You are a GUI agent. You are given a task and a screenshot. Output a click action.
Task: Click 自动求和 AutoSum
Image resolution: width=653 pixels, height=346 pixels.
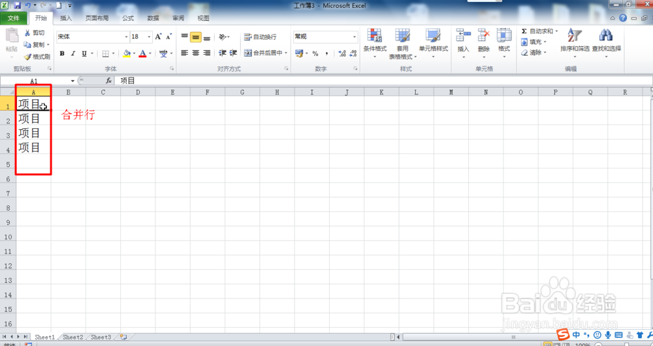[537, 31]
